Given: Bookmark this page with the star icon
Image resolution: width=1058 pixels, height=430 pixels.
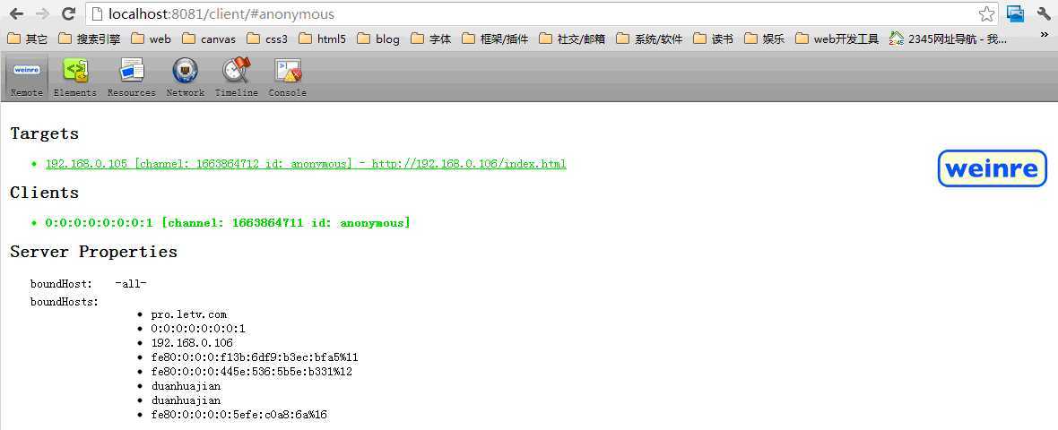Looking at the screenshot, I should point(986,13).
